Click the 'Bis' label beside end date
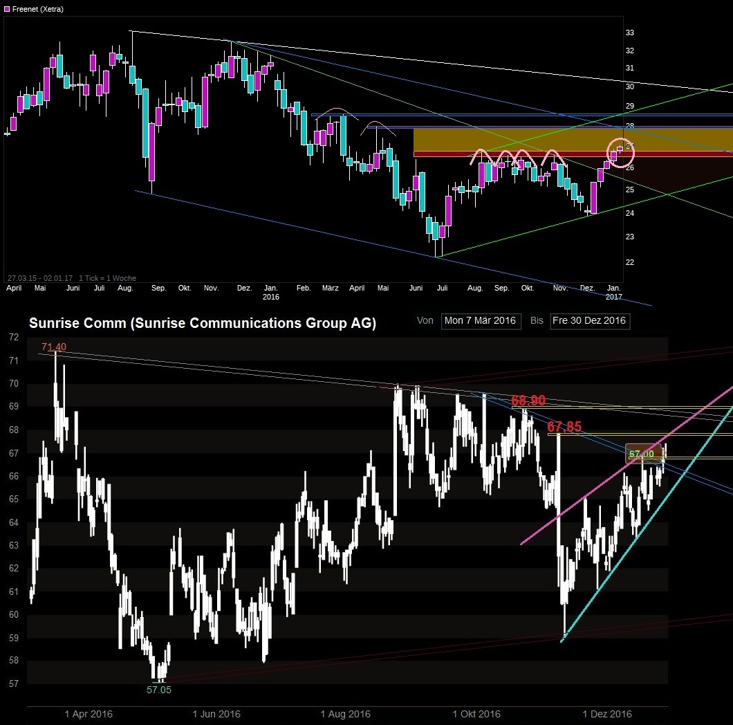The height and width of the screenshot is (725, 733). click(x=537, y=320)
